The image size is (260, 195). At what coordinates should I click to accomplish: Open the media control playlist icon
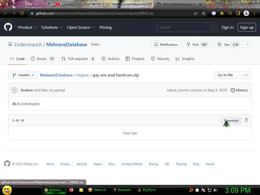point(230,13)
